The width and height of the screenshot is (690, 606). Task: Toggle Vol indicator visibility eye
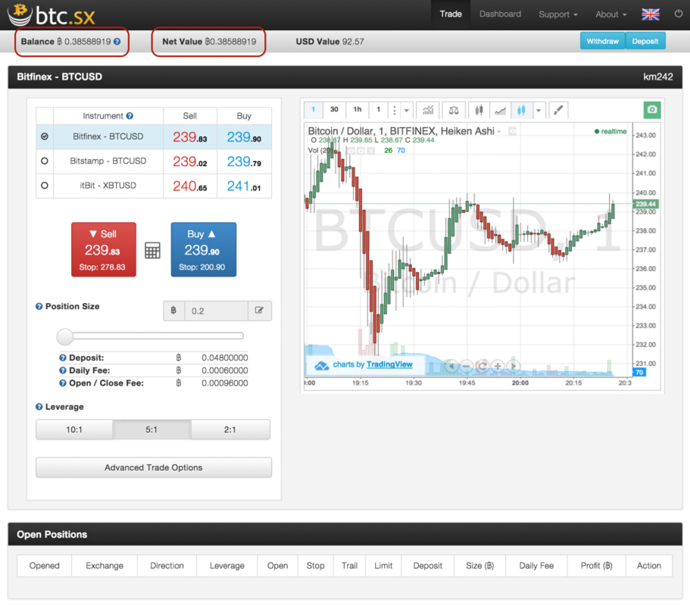pyautogui.click(x=351, y=151)
